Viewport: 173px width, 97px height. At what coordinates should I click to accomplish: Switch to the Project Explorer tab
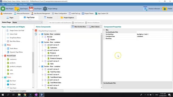pos(67,18)
